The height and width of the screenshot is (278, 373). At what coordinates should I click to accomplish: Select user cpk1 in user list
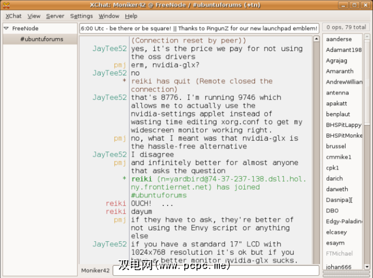pos(332,168)
